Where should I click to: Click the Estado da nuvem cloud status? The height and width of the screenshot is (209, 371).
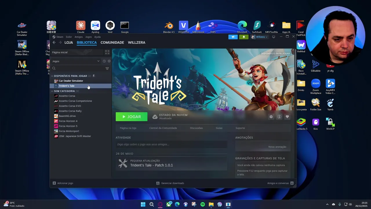click(x=170, y=116)
